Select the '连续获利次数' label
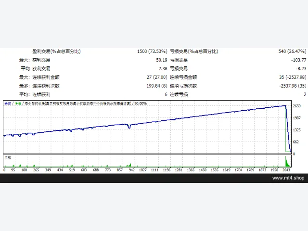The image size is (308, 231). (x=46, y=86)
